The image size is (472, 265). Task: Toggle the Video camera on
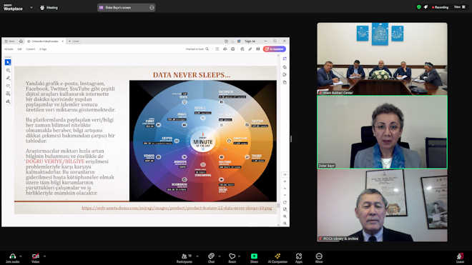[36, 256]
